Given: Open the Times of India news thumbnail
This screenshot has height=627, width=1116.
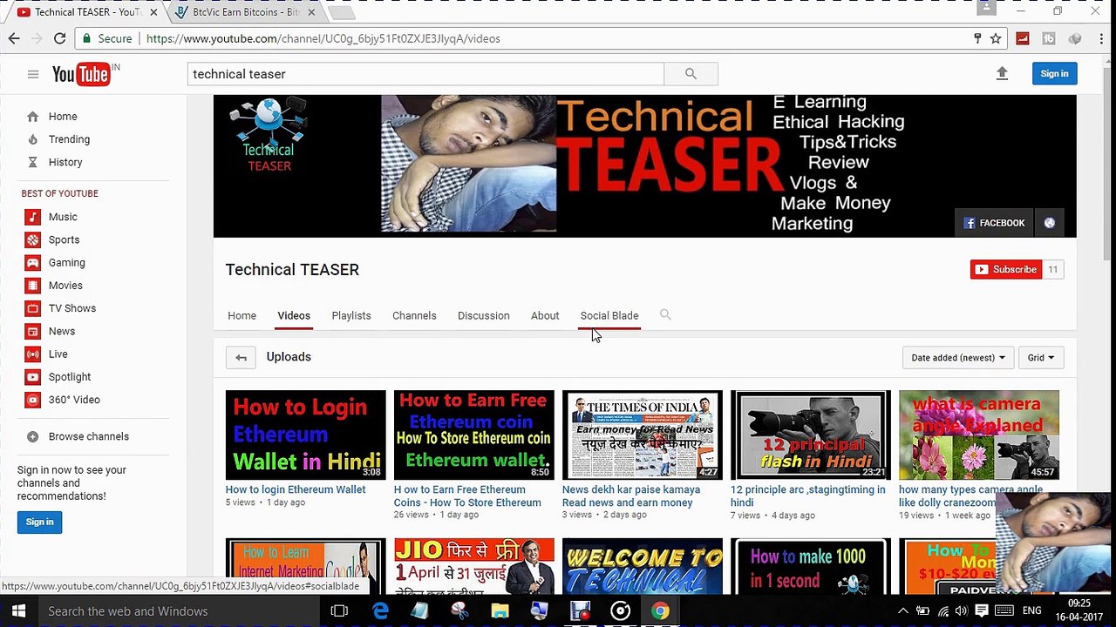Looking at the screenshot, I should point(643,435).
